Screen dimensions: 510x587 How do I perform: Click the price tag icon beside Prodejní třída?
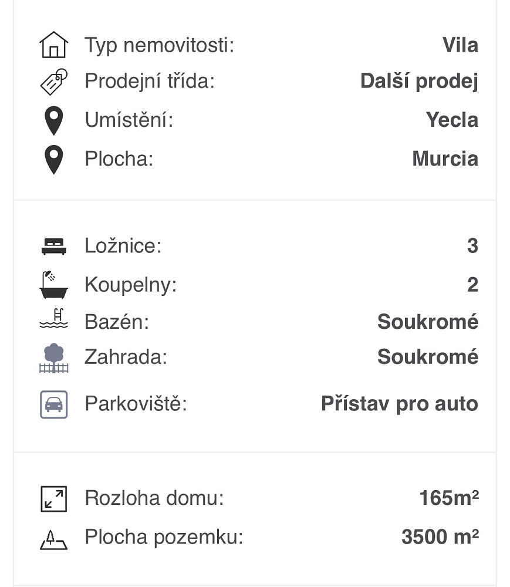[x=54, y=82]
